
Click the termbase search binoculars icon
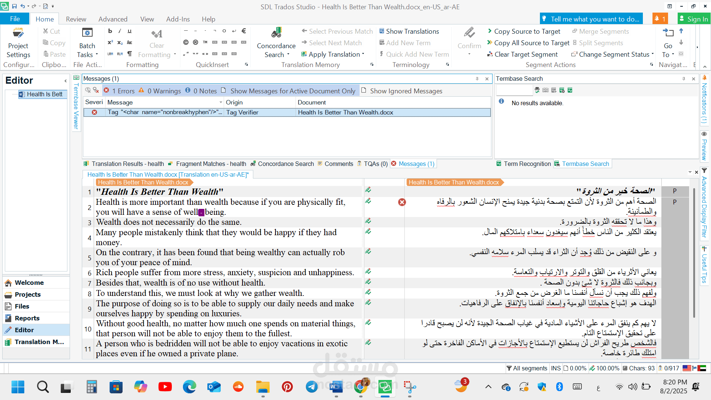coord(537,90)
